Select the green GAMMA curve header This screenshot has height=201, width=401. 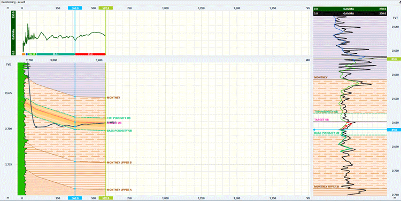tap(350, 9)
